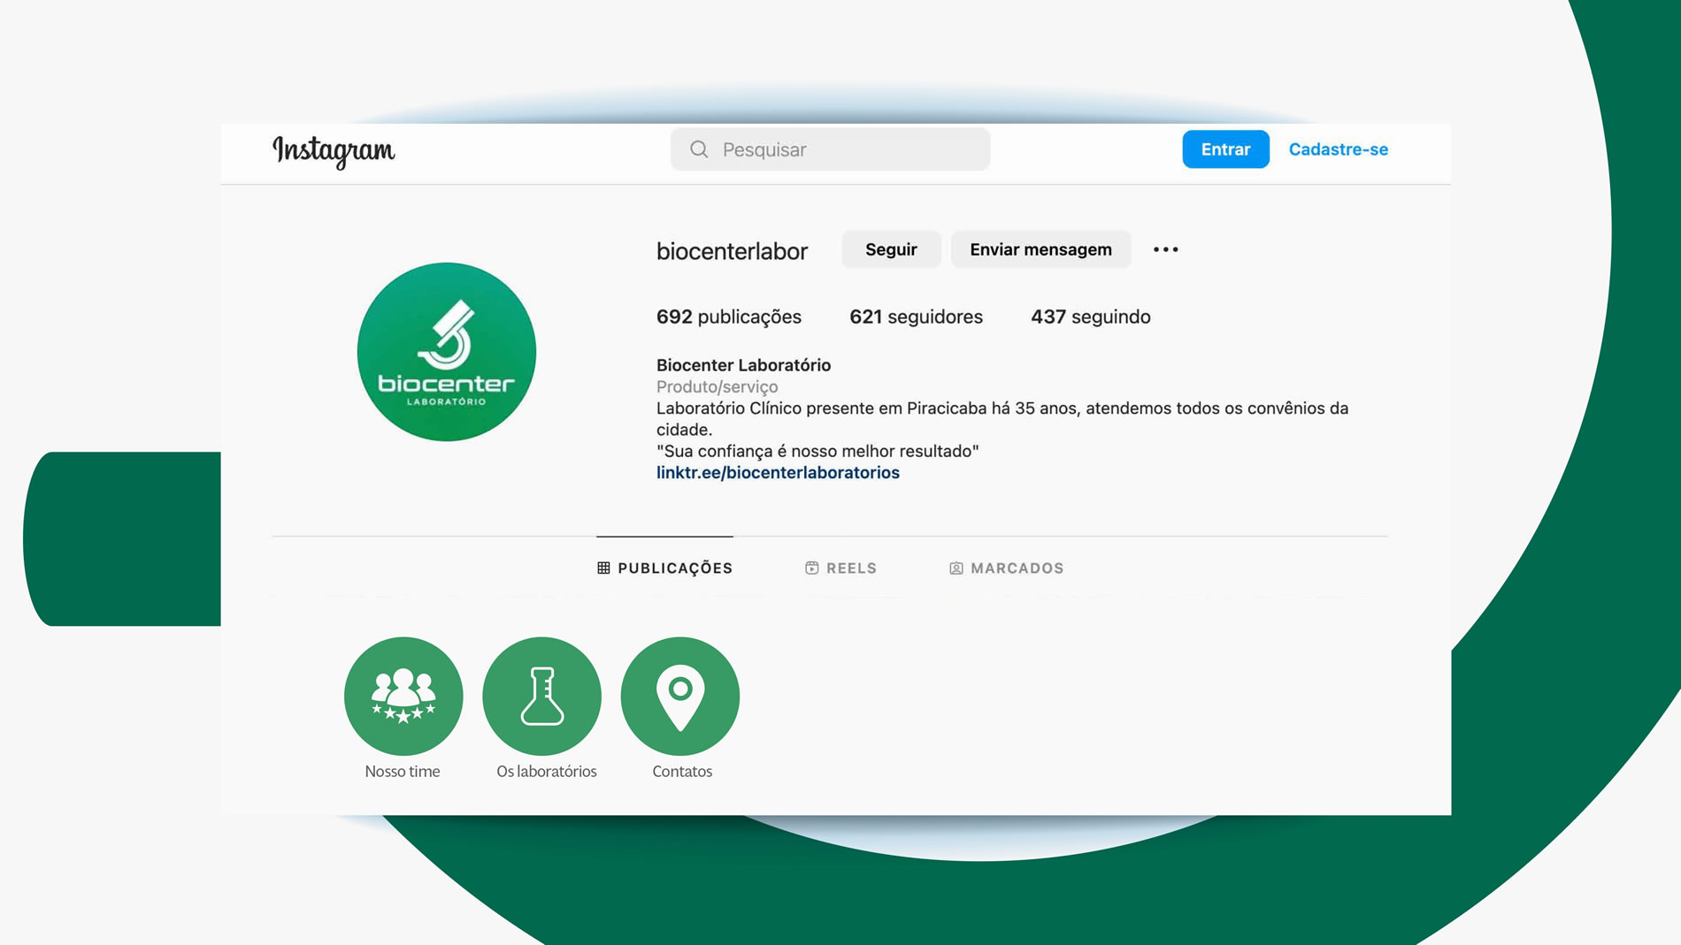
Task: Click Enviar mensagem button
Action: coord(1040,249)
